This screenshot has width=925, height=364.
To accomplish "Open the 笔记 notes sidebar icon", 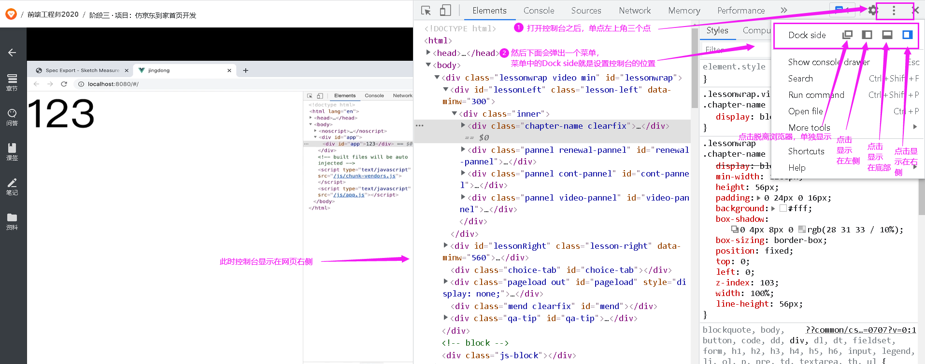I will click(12, 187).
